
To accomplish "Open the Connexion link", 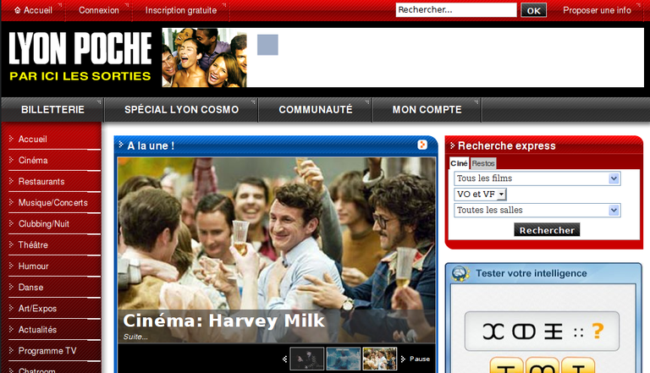I will [x=99, y=10].
